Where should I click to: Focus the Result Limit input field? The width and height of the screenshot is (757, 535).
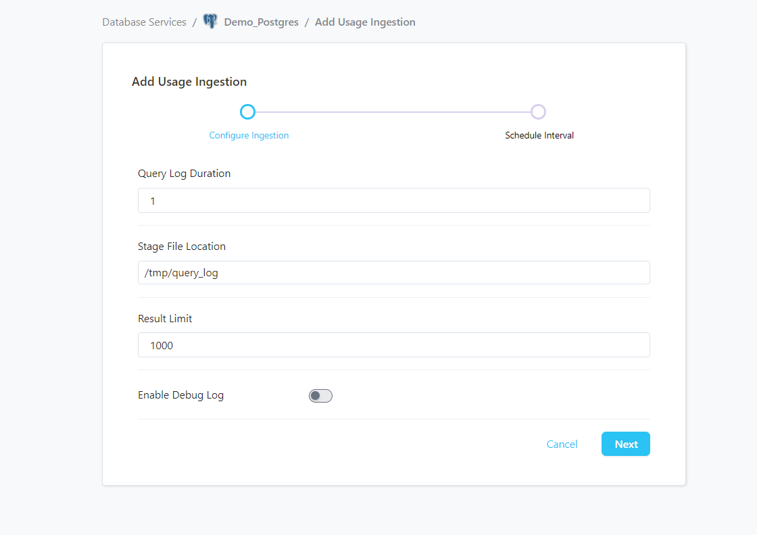pos(393,345)
